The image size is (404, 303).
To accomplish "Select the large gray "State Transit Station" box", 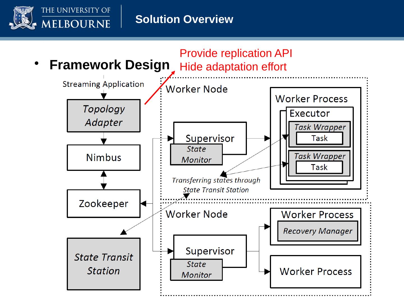I will coord(104,264).
